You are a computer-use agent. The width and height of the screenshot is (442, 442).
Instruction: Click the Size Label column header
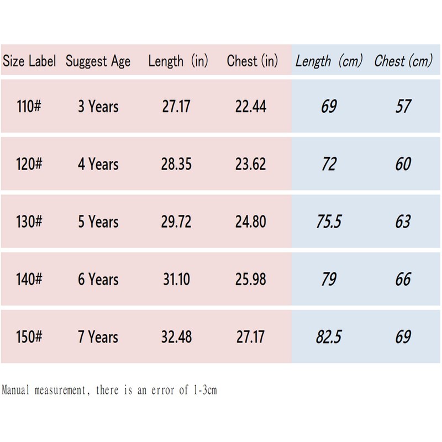click(29, 61)
